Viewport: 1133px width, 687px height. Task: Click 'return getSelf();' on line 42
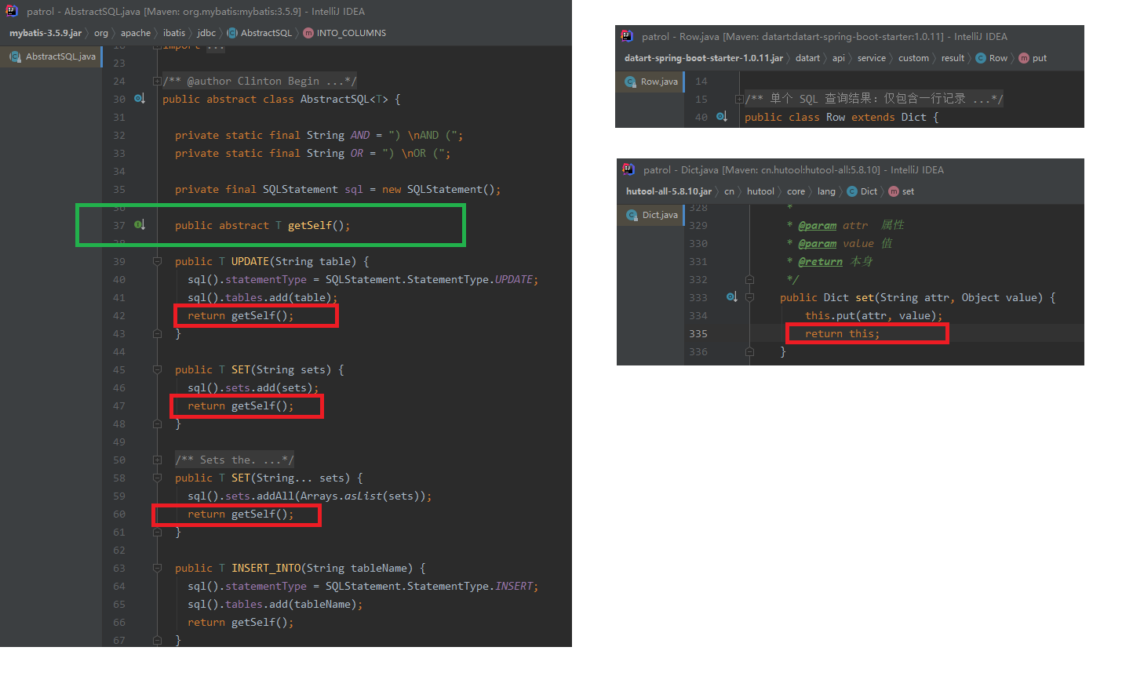241,315
